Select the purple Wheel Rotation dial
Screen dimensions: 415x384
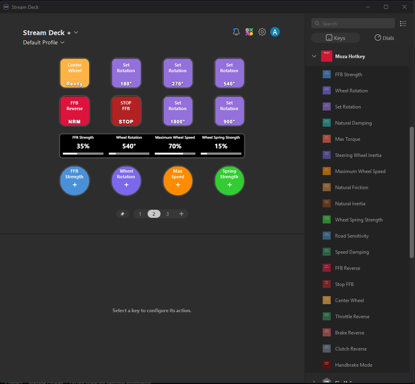126,181
